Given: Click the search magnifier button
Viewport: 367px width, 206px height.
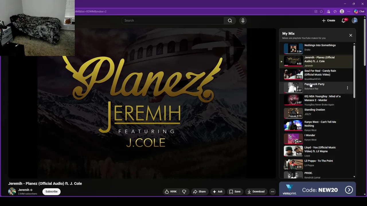Looking at the screenshot, I should [230, 21].
